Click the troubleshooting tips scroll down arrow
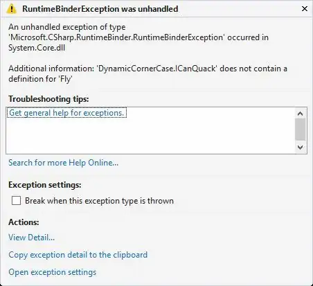The height and width of the screenshot is (286, 313). (x=301, y=148)
